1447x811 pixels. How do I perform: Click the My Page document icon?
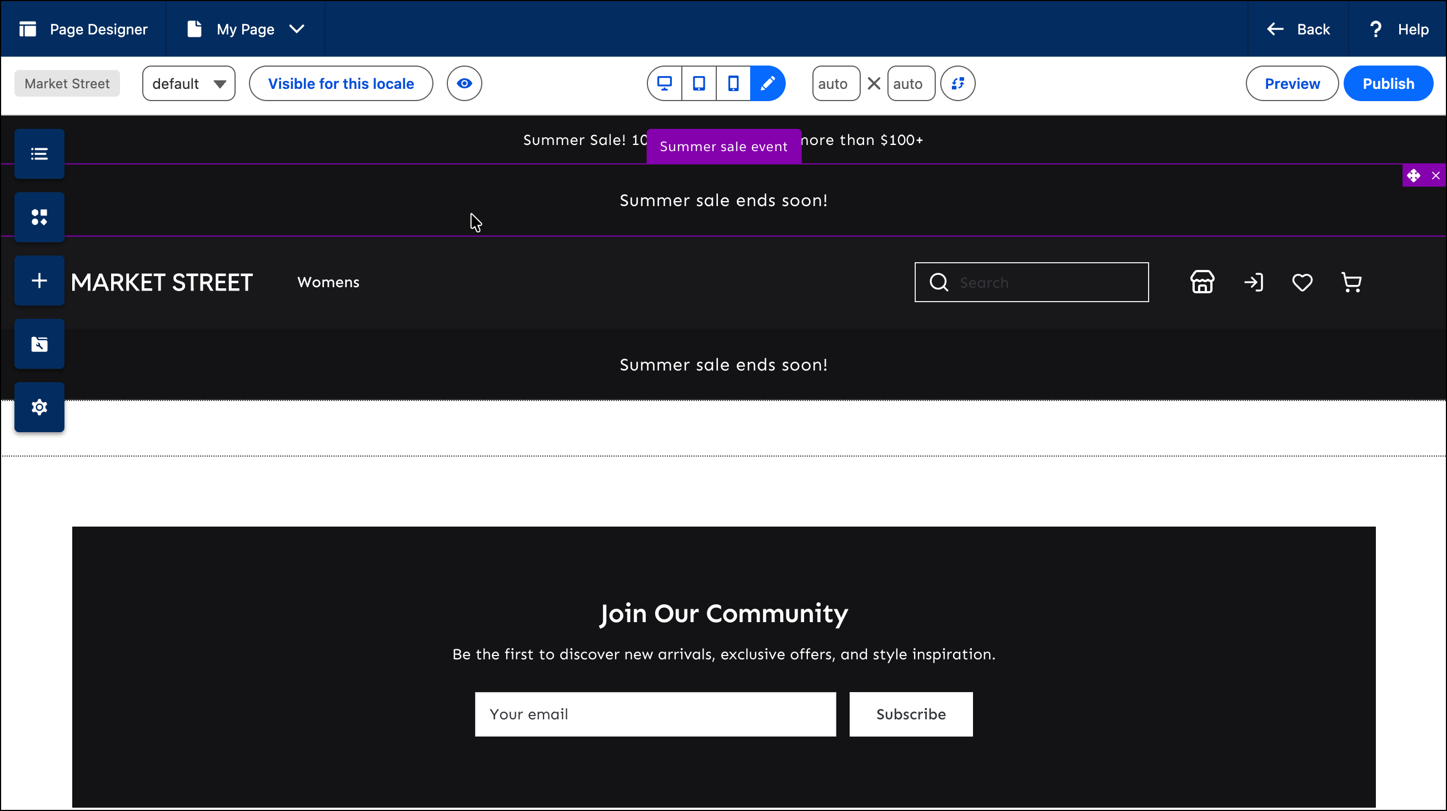tap(194, 29)
